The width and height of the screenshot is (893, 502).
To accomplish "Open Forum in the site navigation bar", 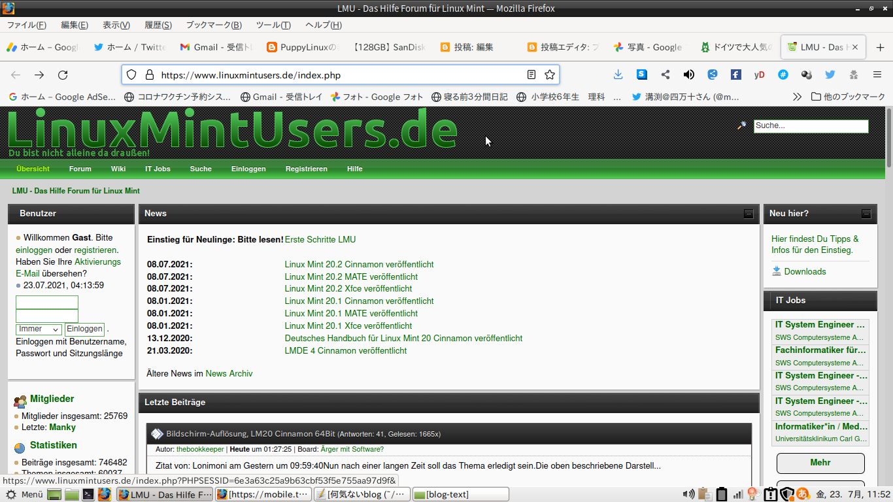I will [80, 169].
